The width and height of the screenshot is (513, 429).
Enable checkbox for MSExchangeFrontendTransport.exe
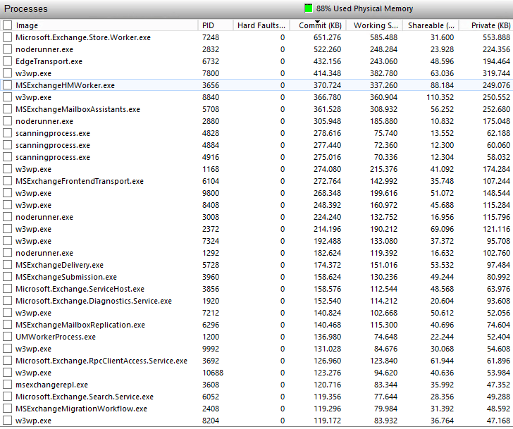click(x=7, y=181)
